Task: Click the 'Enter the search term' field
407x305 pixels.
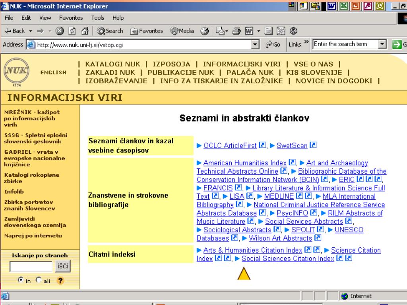Action: 345,44
